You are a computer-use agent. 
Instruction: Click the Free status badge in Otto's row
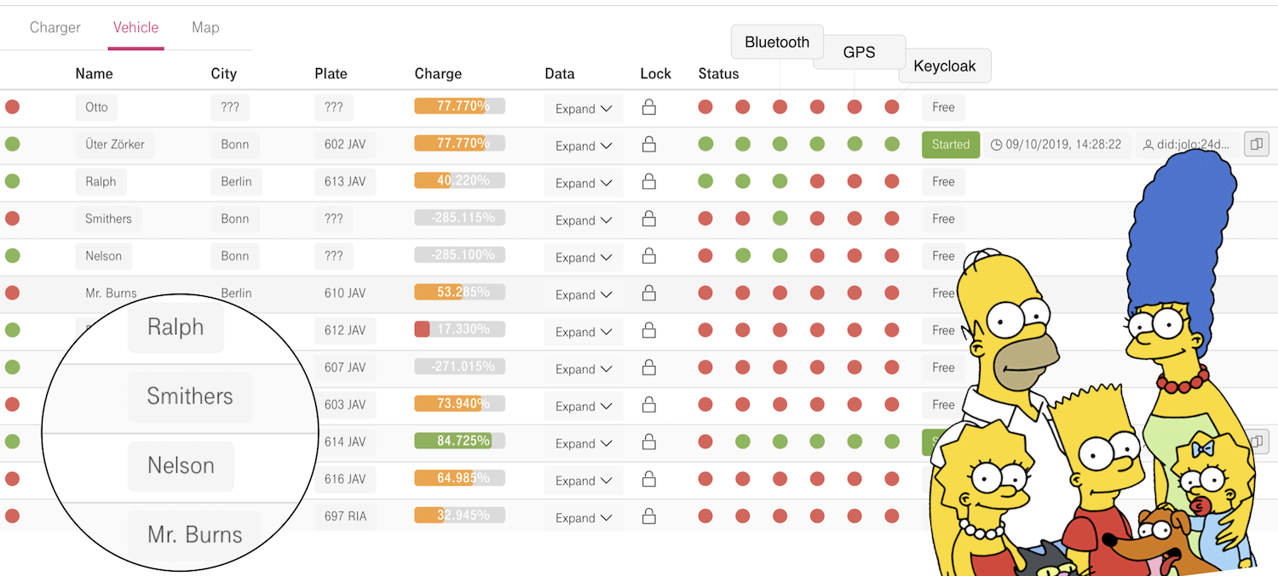943,107
